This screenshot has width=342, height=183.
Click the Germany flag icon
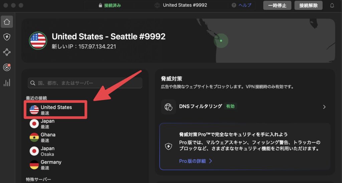coord(34,165)
